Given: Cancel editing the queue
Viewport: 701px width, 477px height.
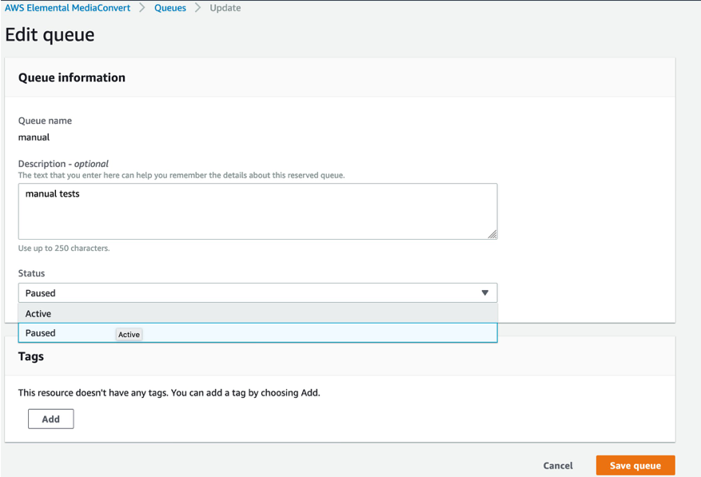Looking at the screenshot, I should point(557,466).
